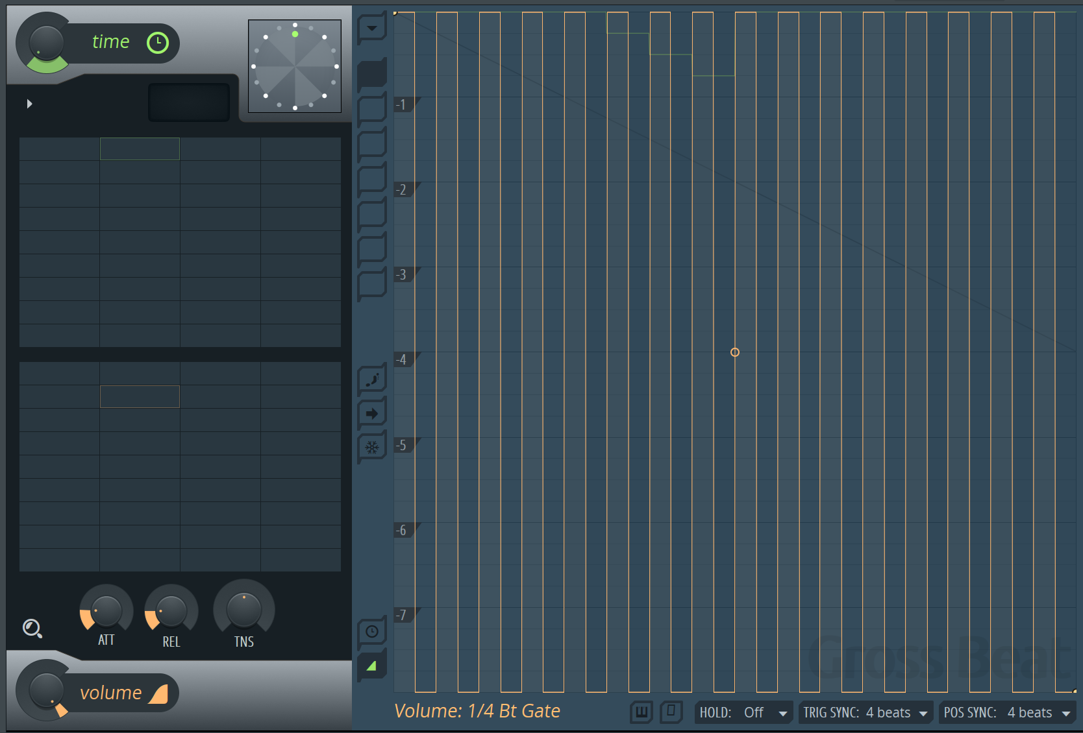Click the time mix knob
This screenshot has width=1083, height=733.
tap(46, 43)
